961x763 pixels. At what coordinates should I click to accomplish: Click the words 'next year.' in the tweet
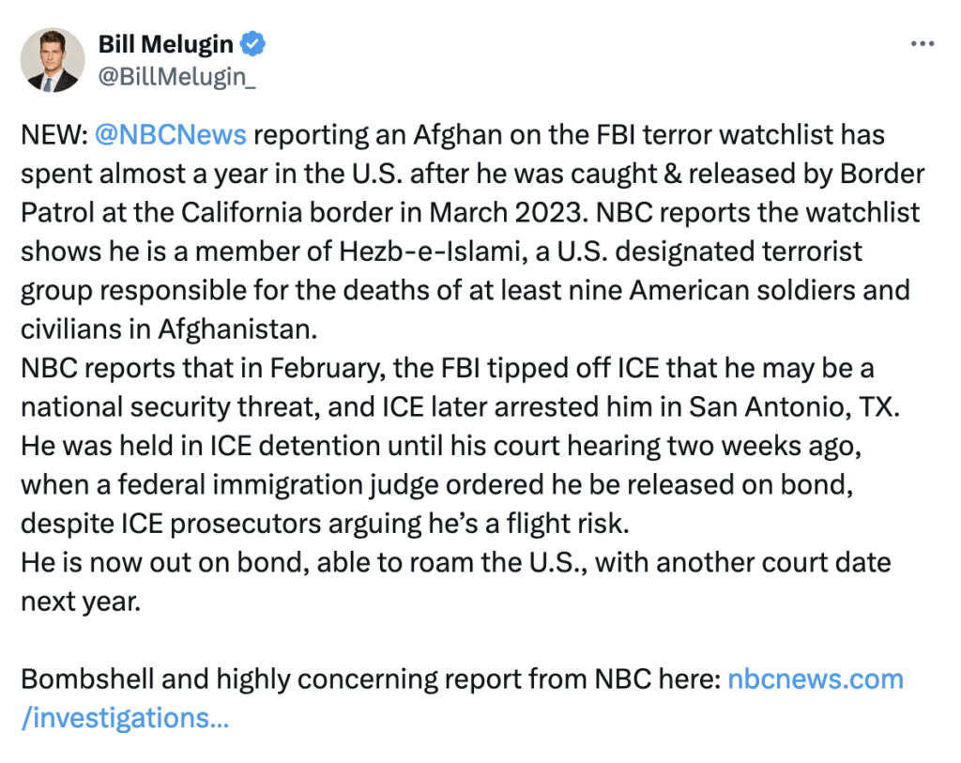click(81, 602)
